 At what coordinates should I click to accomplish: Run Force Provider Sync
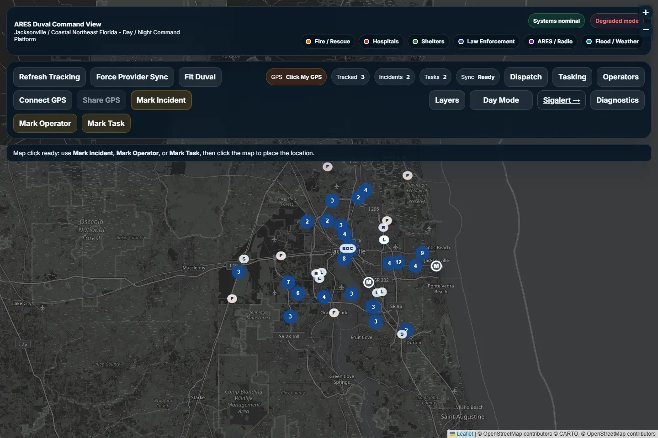(x=132, y=77)
